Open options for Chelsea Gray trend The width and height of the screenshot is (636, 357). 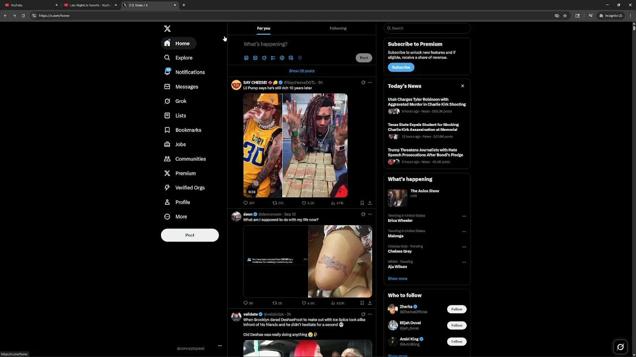(464, 247)
